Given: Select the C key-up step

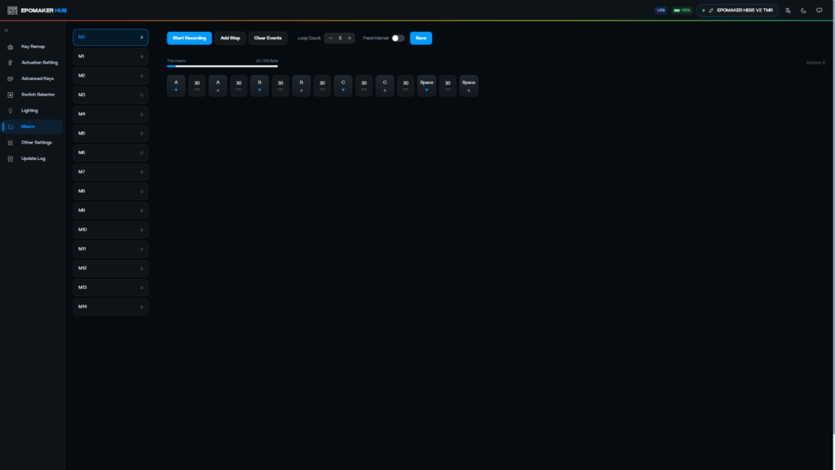Looking at the screenshot, I should coord(385,85).
